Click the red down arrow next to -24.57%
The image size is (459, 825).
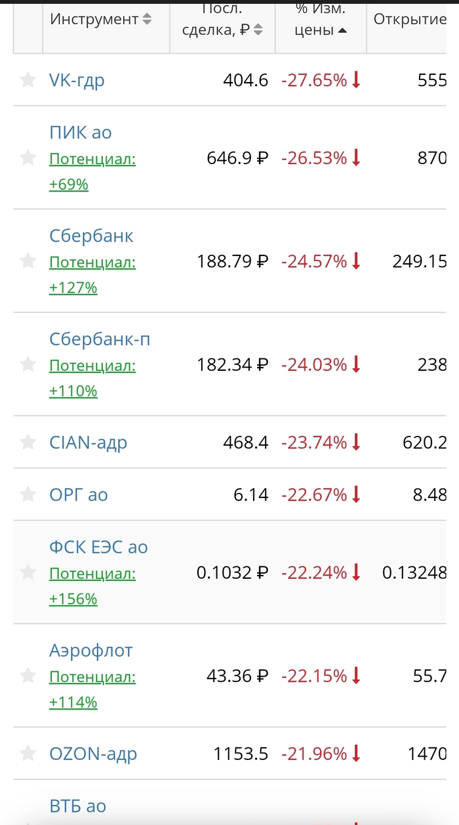355,261
